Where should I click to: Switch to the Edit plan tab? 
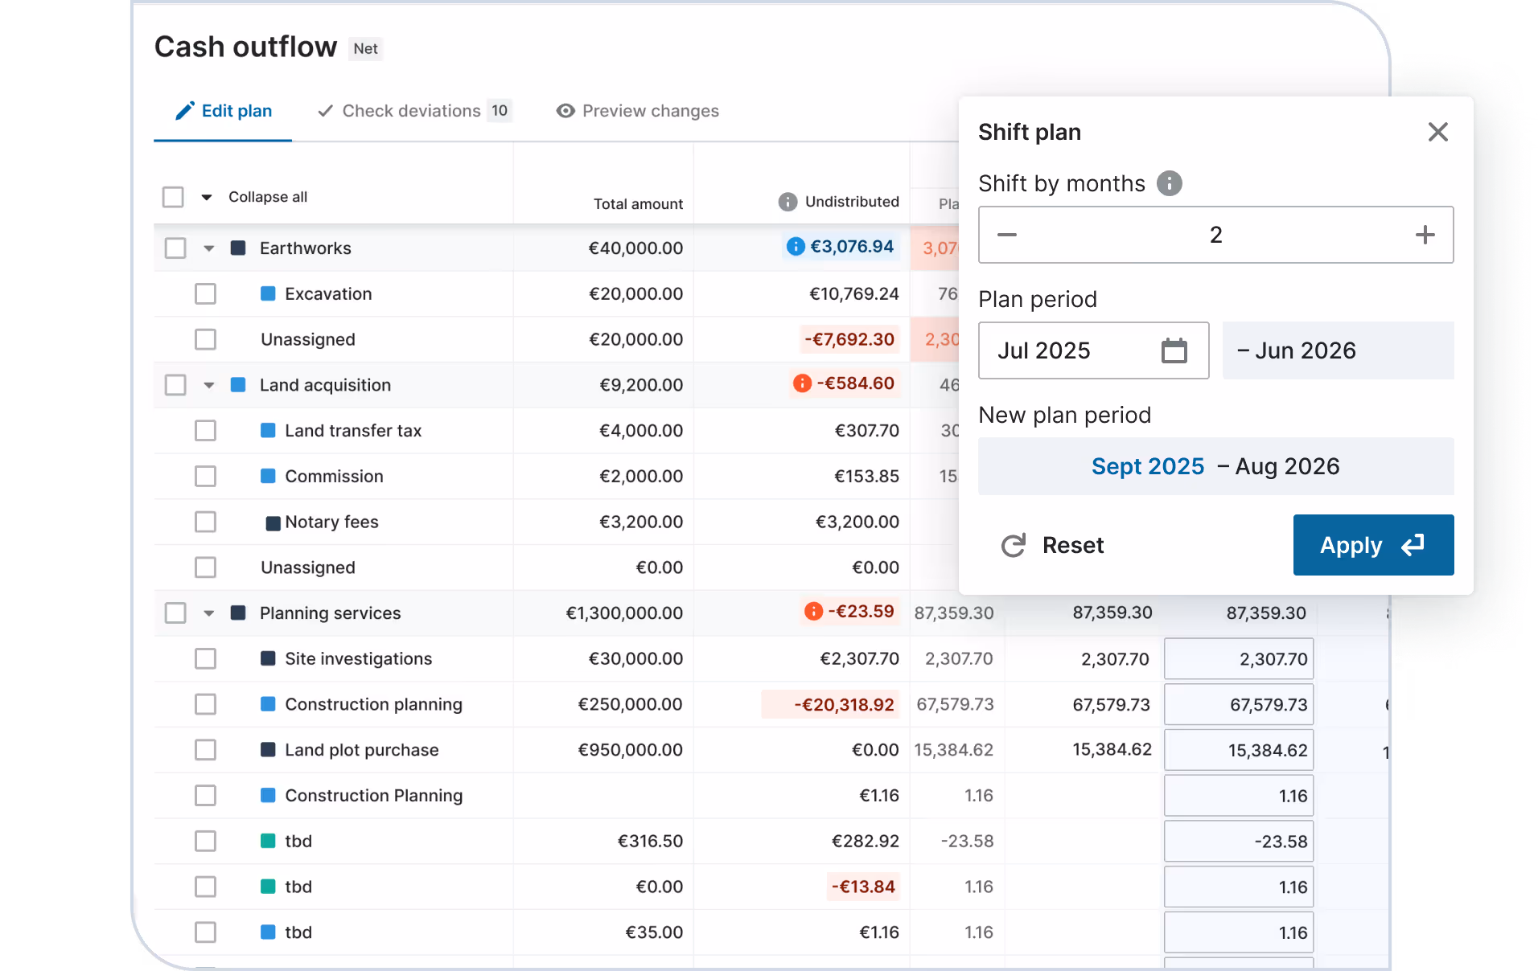[x=223, y=111]
